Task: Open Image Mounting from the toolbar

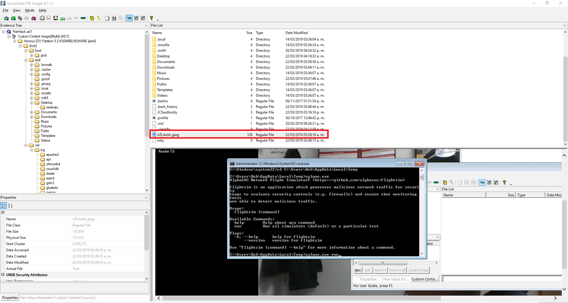Action: click(20, 18)
